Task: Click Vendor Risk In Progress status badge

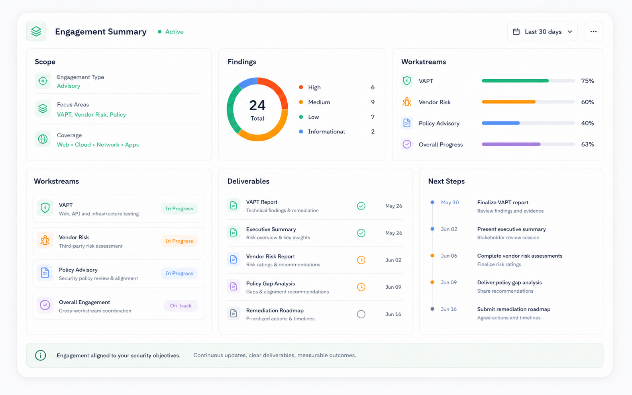Action: pos(179,241)
